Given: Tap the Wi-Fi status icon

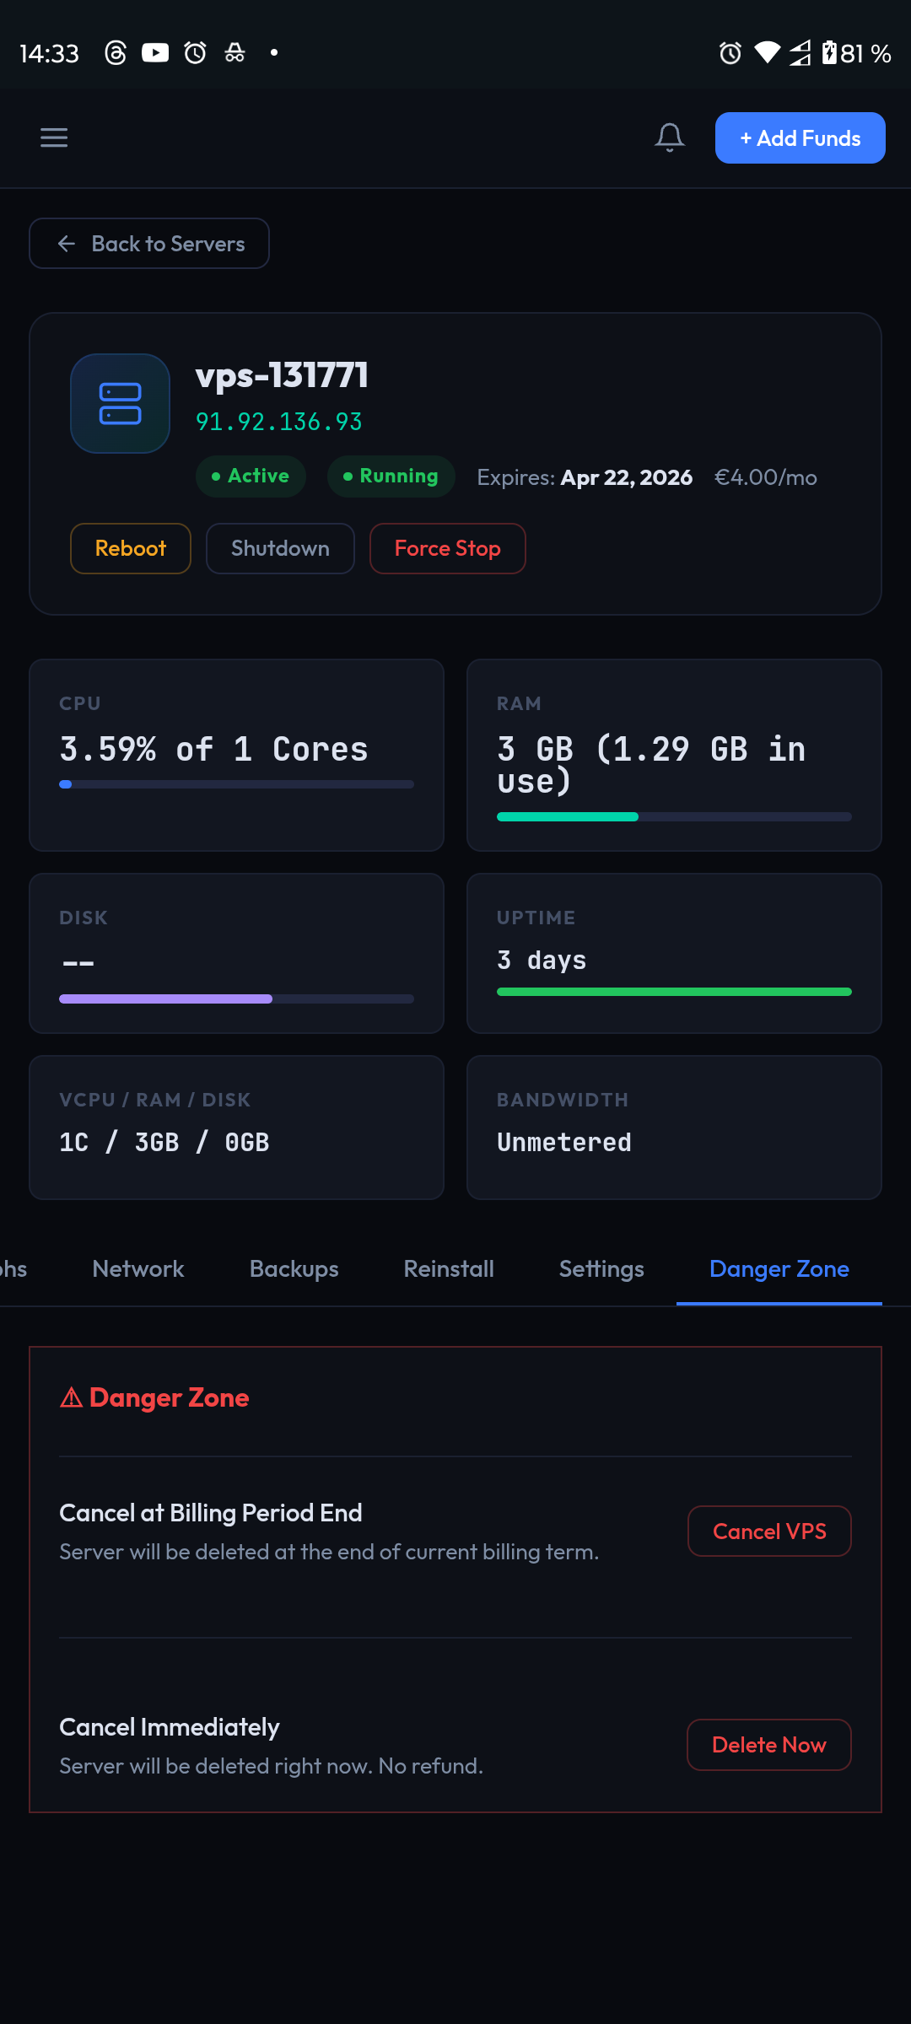Looking at the screenshot, I should click(767, 53).
